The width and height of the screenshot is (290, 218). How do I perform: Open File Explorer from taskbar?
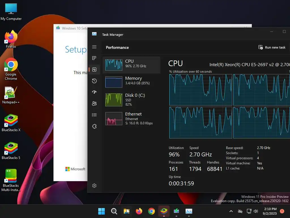[x=127, y=211]
